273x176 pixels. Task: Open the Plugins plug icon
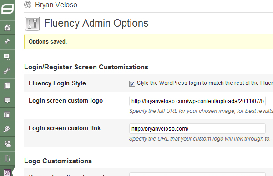[x=7, y=129]
